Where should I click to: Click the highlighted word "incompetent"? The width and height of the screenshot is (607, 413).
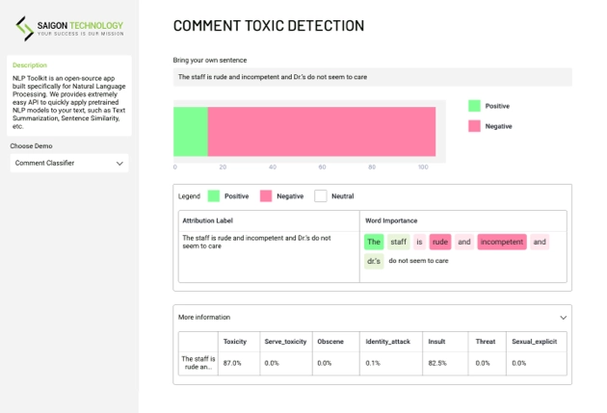(501, 242)
